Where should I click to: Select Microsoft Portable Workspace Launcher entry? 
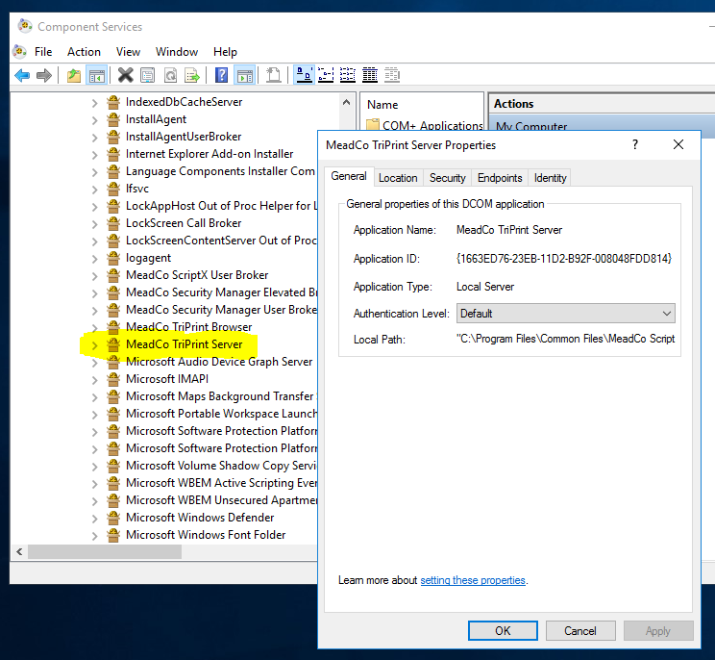221,414
